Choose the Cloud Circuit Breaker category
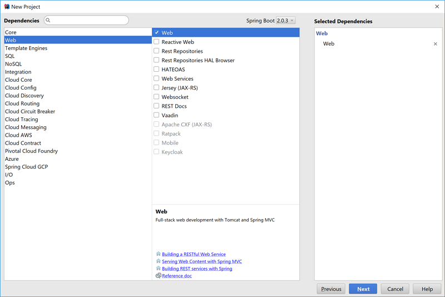The height and width of the screenshot is (297, 445). point(78,111)
